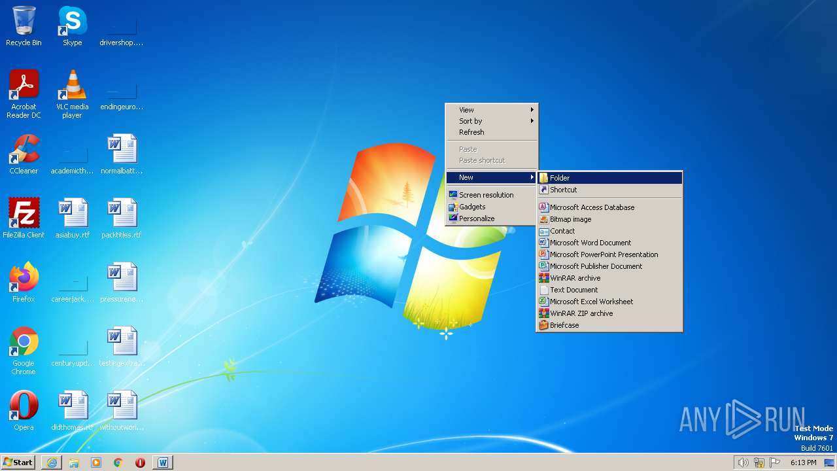The image size is (837, 471).
Task: Expand the View submenu
Action: click(x=491, y=110)
